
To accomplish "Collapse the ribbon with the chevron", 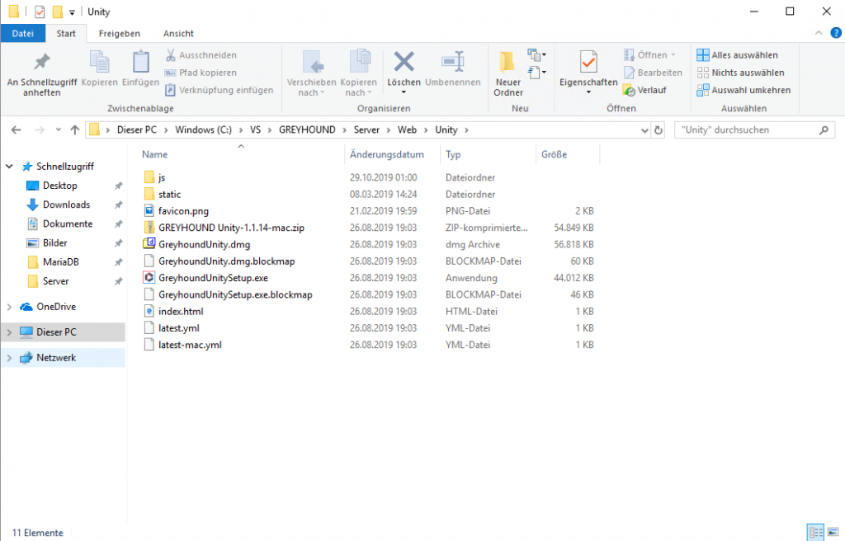I will pyautogui.click(x=819, y=33).
